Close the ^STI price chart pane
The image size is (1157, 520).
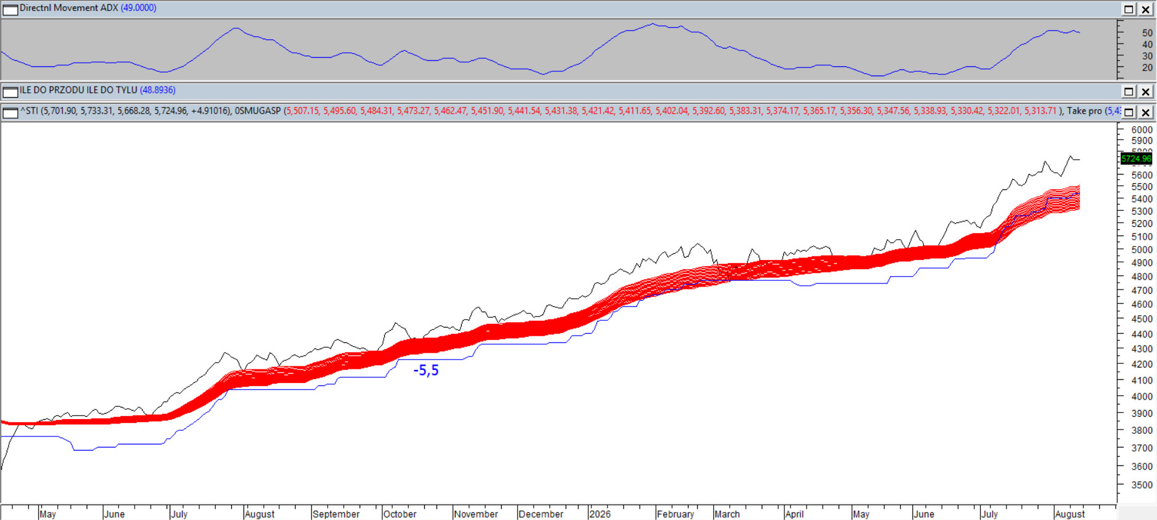pyautogui.click(x=1146, y=112)
